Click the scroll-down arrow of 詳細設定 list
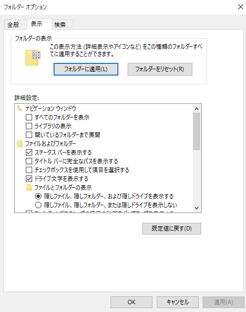The height and width of the screenshot is (312, 246). point(197,208)
